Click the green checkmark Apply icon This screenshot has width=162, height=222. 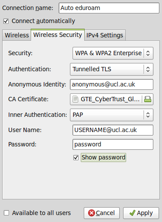[x=133, y=213]
